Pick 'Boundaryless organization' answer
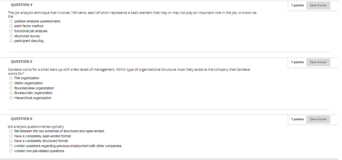342x160 pixels. (11, 88)
